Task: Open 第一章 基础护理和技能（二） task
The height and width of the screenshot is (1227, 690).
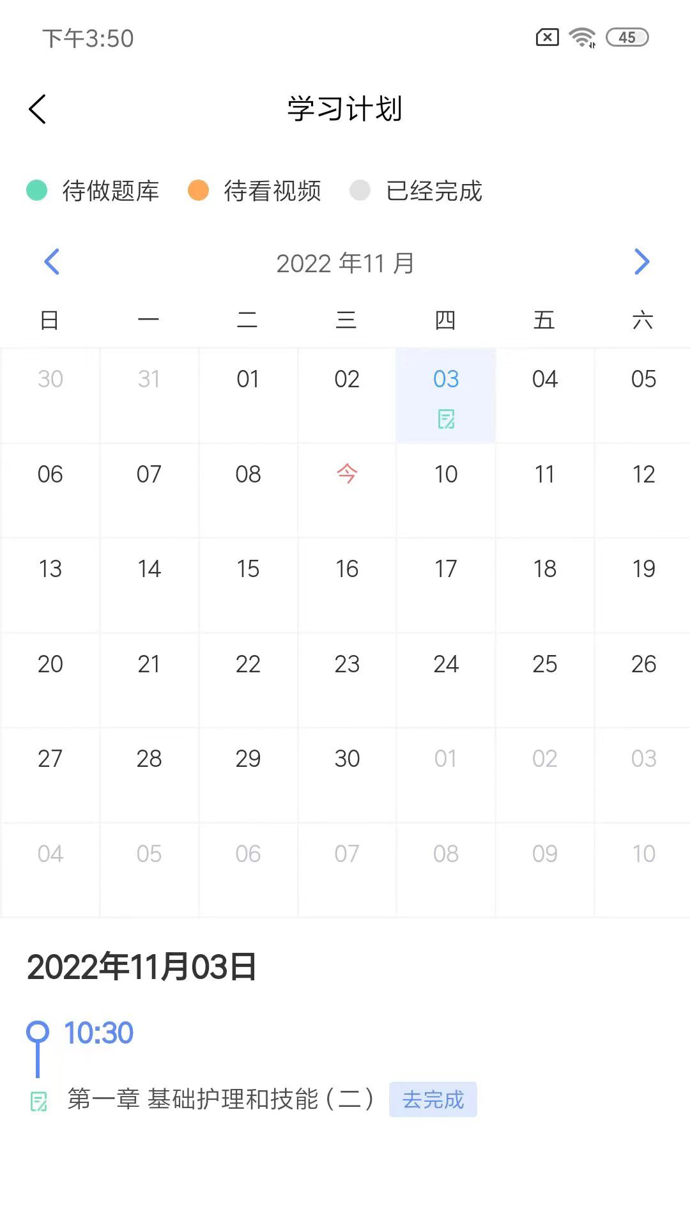Action: tap(220, 1099)
